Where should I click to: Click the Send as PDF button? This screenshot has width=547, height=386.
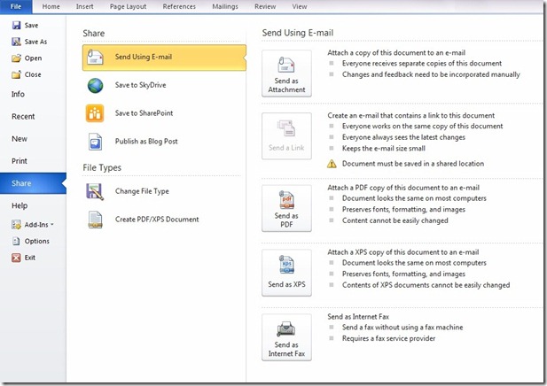coord(286,208)
